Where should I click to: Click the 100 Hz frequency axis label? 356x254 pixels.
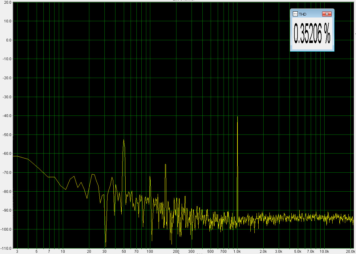point(150,251)
